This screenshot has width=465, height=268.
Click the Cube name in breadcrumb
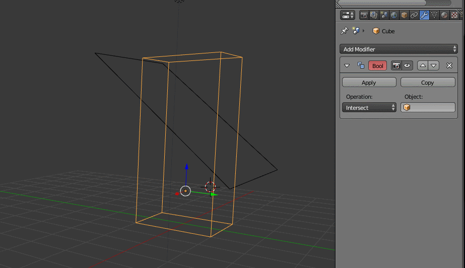tap(388, 31)
